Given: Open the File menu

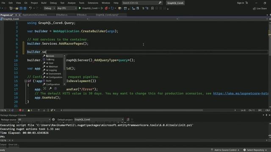Looking at the screenshot, I should [x=3, y=3].
